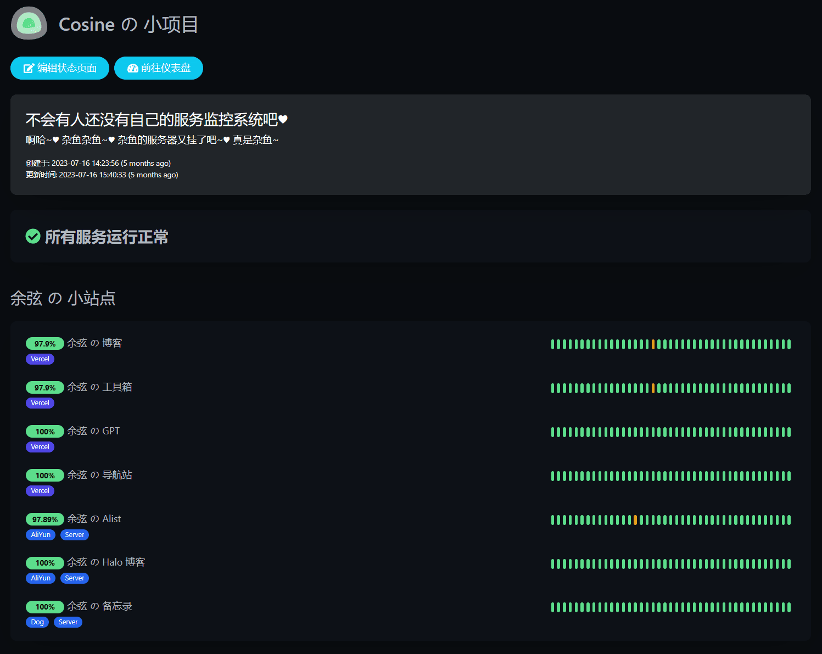Click the orange heartbeat bar for 工具箱
The height and width of the screenshot is (654, 822).
click(653, 388)
